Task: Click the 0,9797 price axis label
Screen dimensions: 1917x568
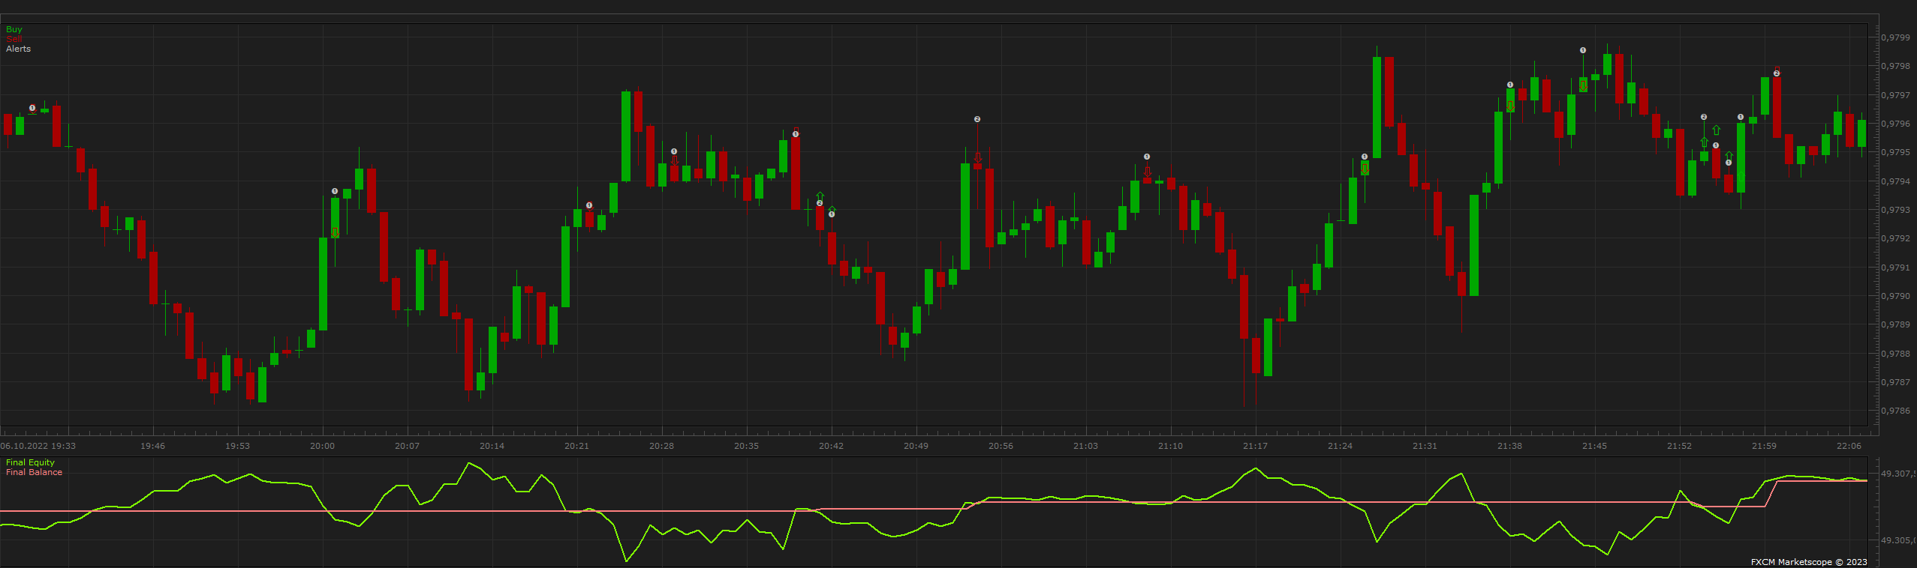Action: [1895, 95]
